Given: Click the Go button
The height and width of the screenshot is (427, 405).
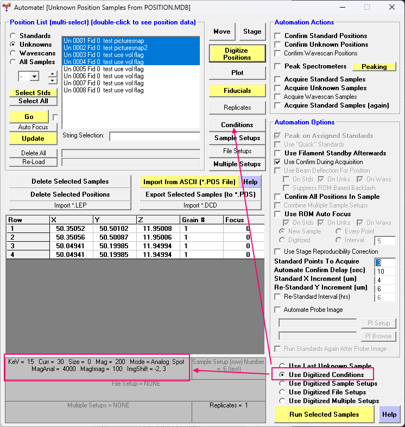Looking at the screenshot, I should point(29,117).
